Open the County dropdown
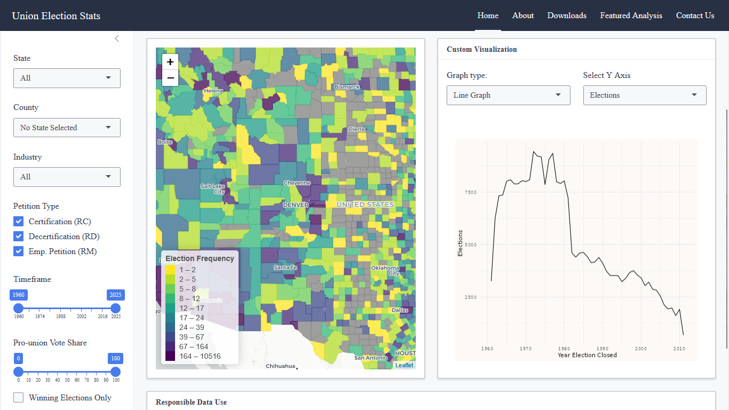Image resolution: width=729 pixels, height=410 pixels. point(67,128)
